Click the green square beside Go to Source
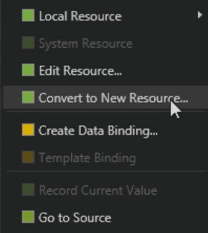 pyautogui.click(x=28, y=217)
